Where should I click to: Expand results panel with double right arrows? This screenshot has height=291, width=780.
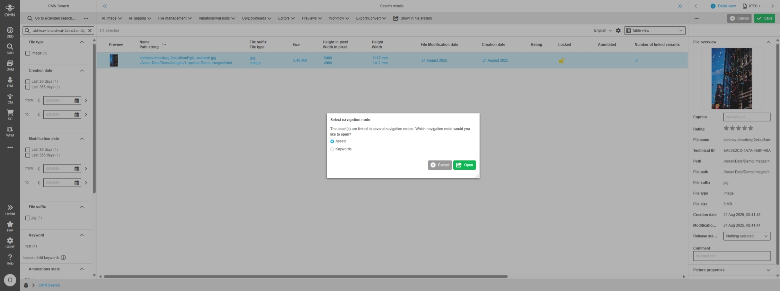tap(680, 6)
